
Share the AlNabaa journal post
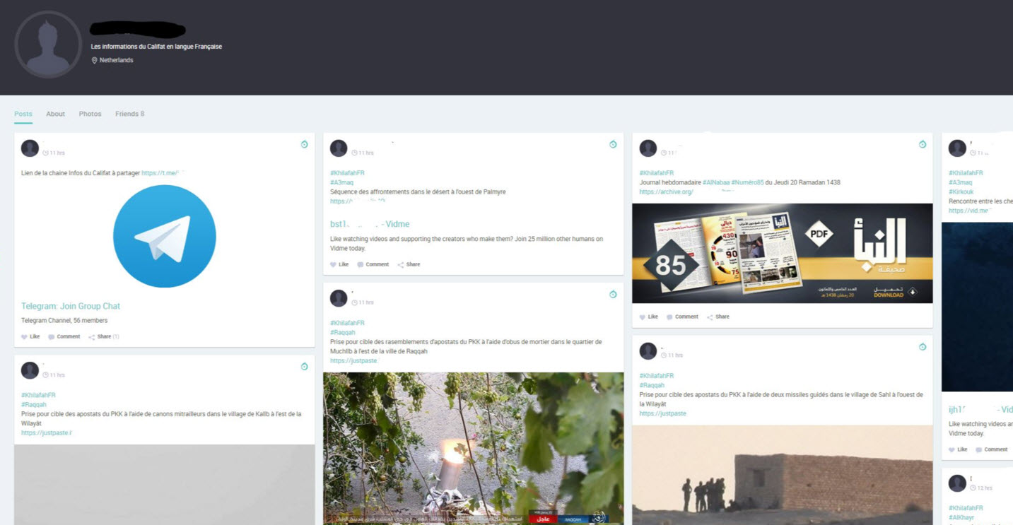point(718,317)
